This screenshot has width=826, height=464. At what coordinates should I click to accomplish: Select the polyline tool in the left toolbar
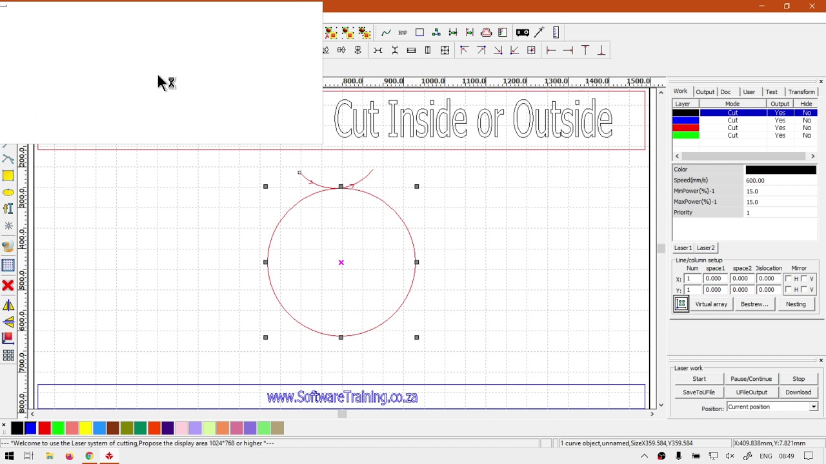(8, 159)
